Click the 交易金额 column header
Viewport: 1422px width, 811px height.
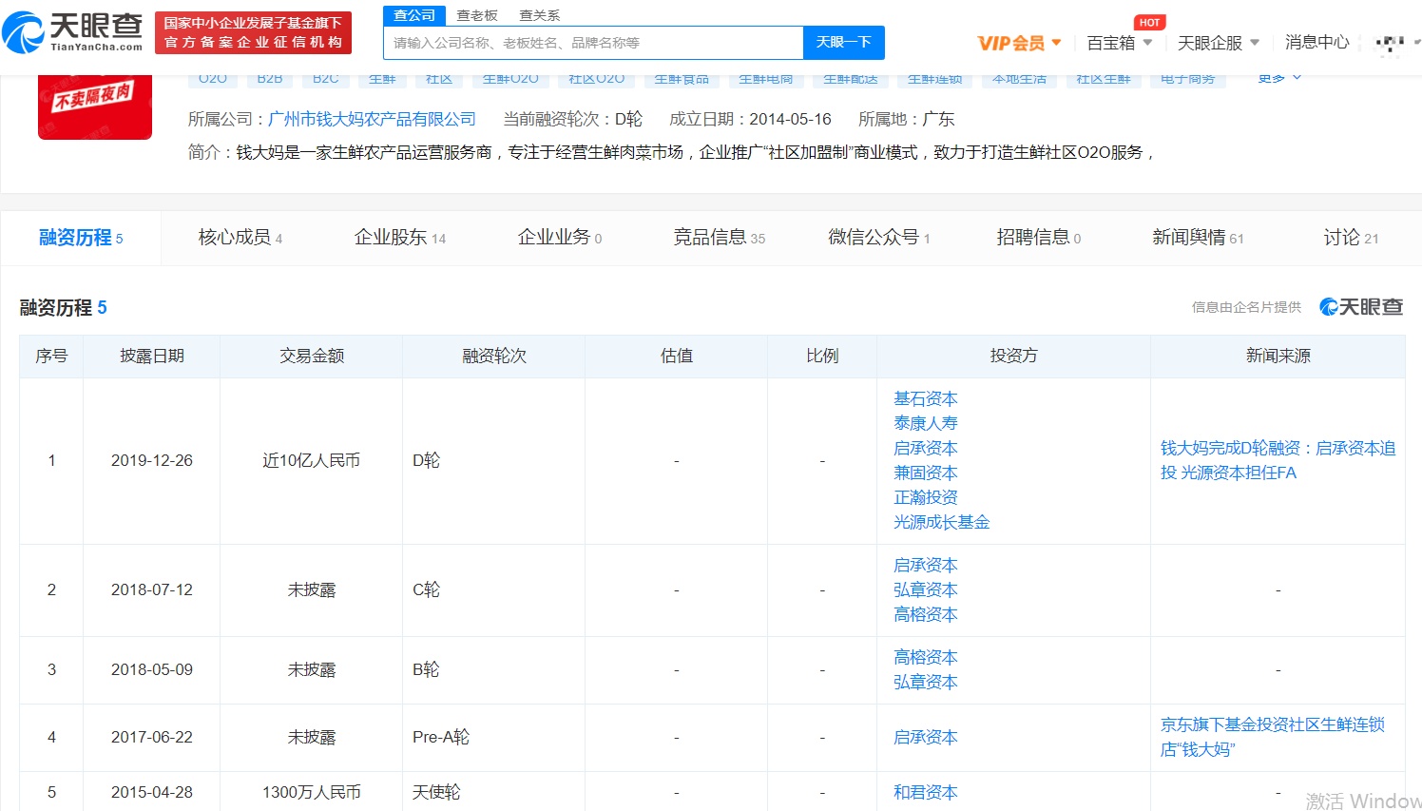click(312, 357)
